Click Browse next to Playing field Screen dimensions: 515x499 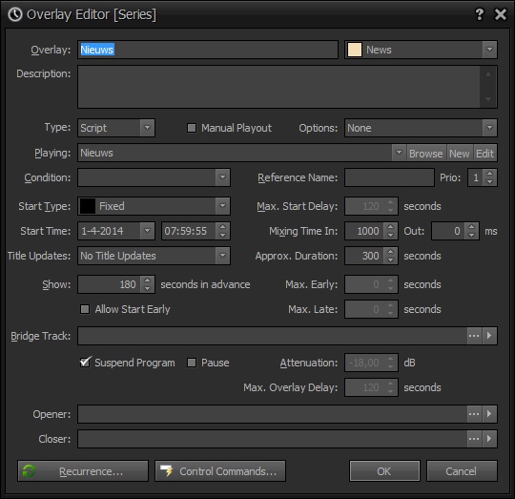426,153
